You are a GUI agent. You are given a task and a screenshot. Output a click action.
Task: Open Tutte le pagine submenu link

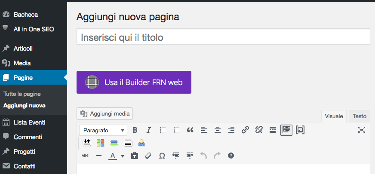coord(22,94)
